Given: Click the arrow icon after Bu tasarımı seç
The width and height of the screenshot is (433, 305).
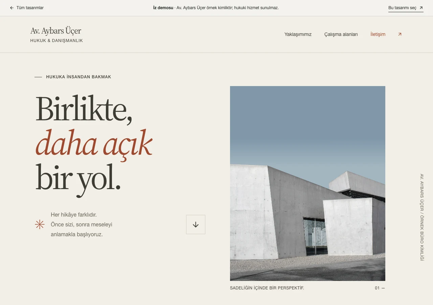Looking at the screenshot, I should click(421, 8).
